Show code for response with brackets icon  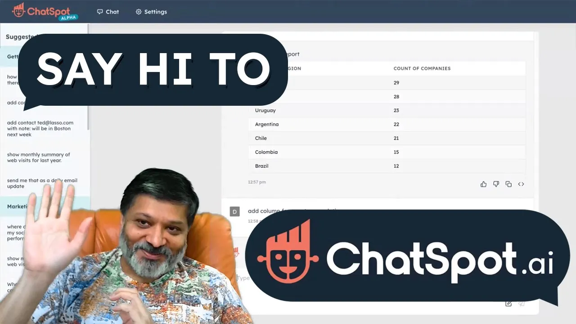tap(521, 184)
